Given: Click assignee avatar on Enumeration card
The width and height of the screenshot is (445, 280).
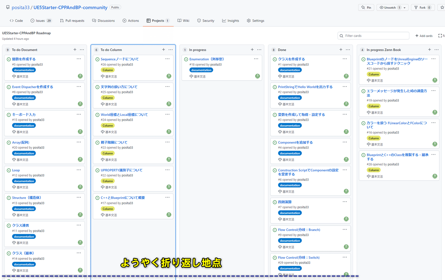Looking at the screenshot, I should (257, 76).
